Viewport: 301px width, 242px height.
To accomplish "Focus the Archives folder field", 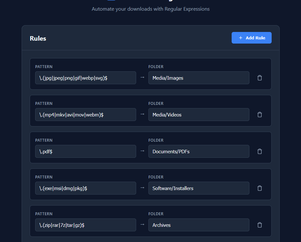I will pos(199,225).
